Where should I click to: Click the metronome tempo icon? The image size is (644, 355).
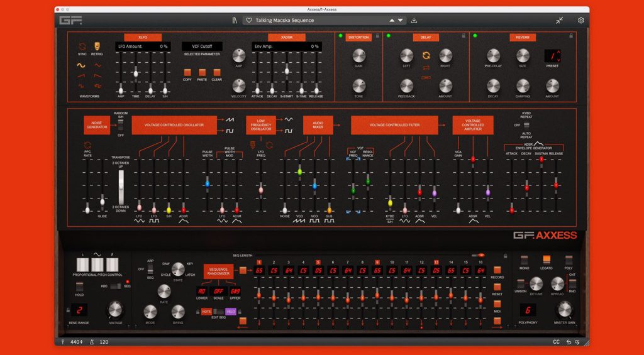click(93, 342)
